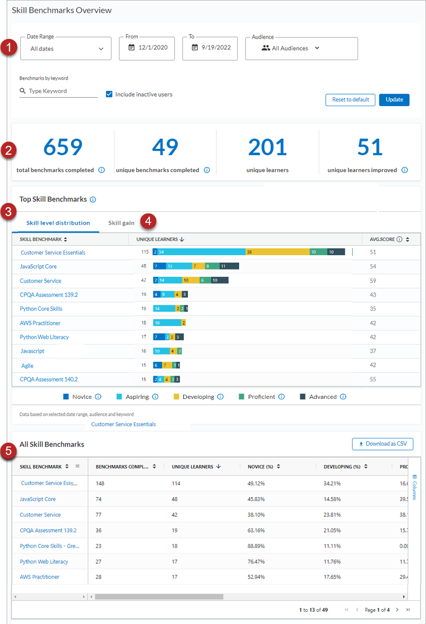The image size is (426, 624).
Task: Click the info icon next to Avg.Score header
Action: click(x=398, y=239)
